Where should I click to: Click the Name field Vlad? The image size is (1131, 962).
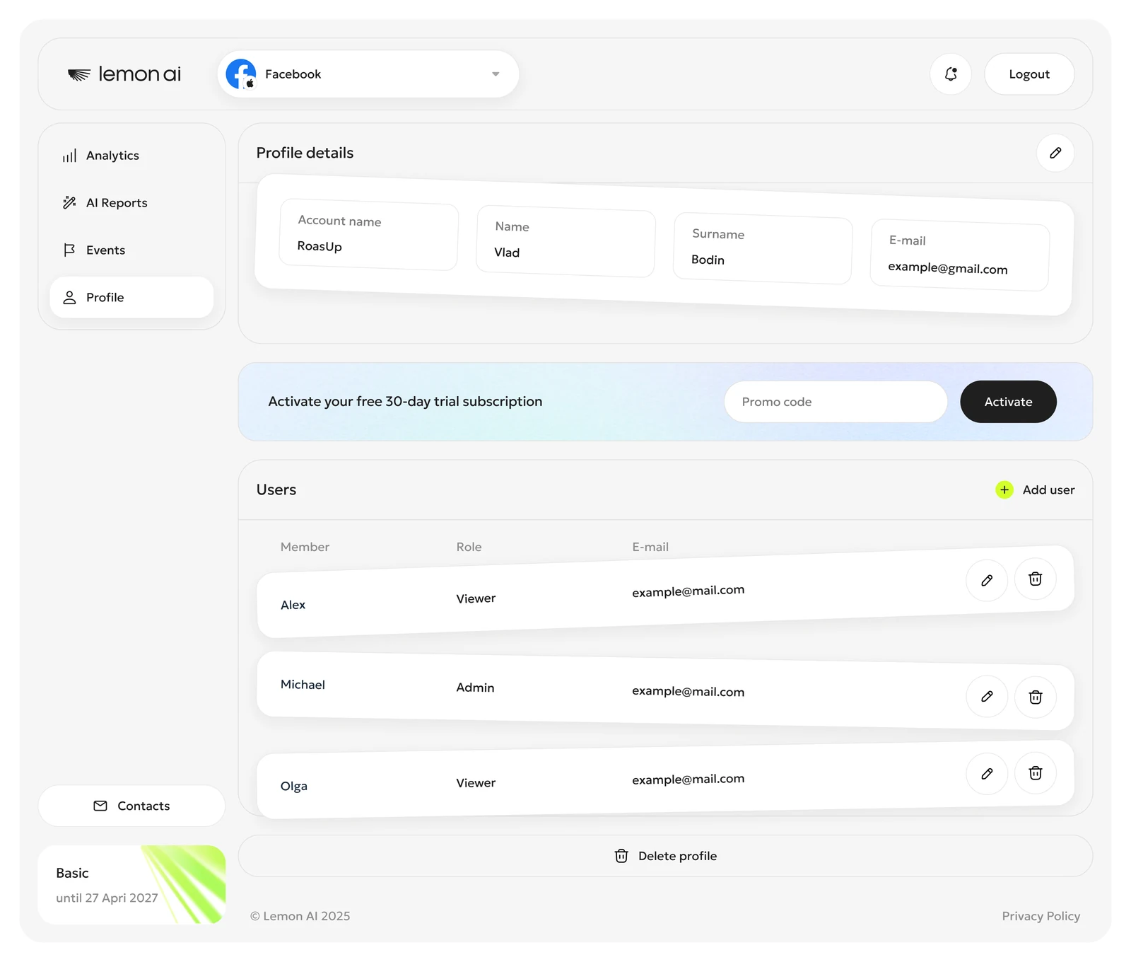[565, 241]
